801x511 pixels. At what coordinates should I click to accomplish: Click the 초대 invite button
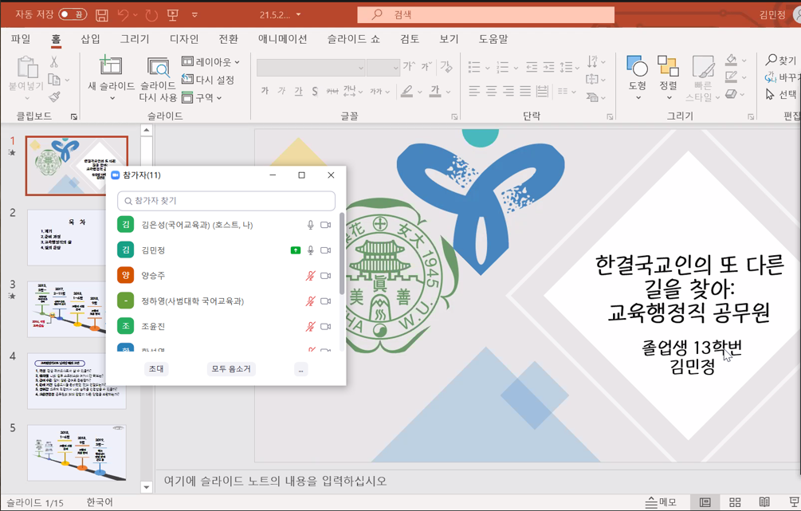coord(155,369)
